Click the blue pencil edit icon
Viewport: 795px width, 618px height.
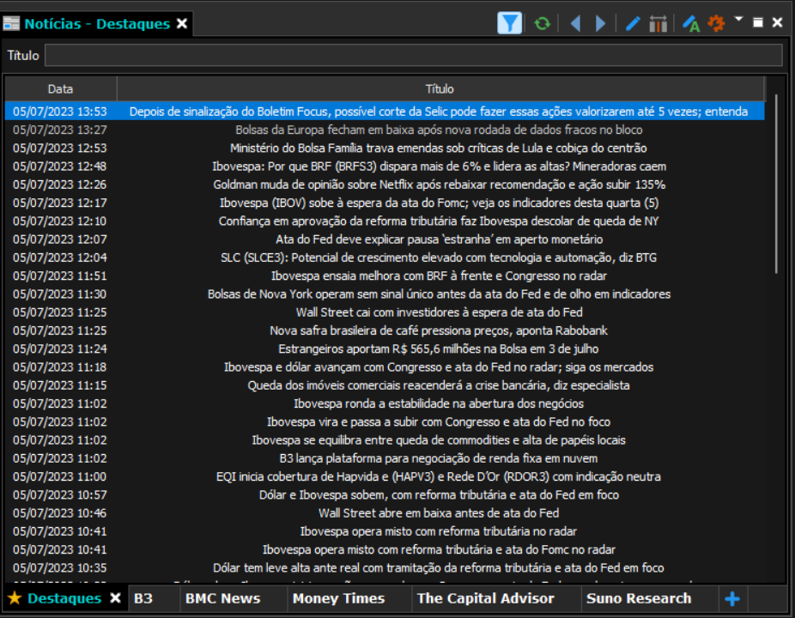pyautogui.click(x=632, y=23)
